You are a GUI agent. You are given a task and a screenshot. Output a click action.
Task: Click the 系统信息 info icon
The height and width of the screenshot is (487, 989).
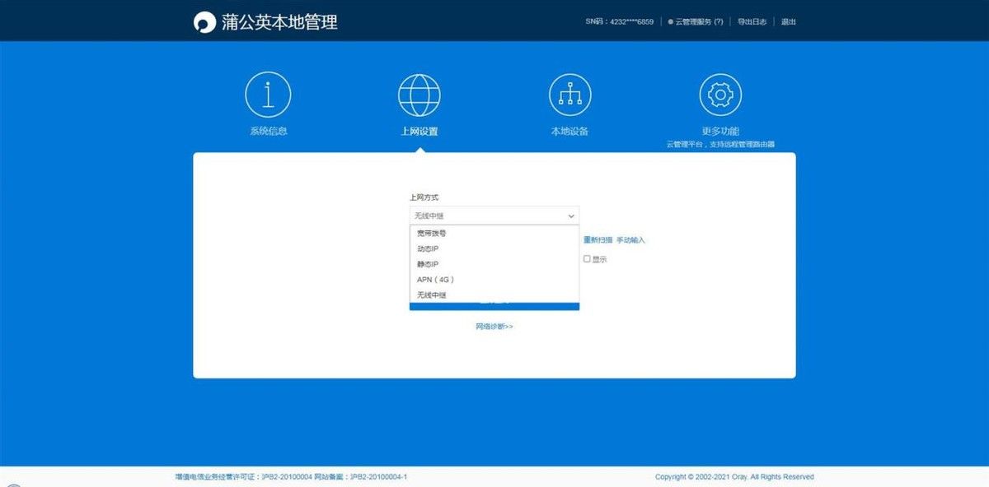click(x=268, y=95)
